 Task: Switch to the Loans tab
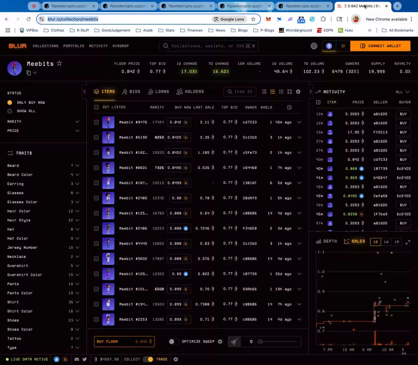pyautogui.click(x=158, y=92)
